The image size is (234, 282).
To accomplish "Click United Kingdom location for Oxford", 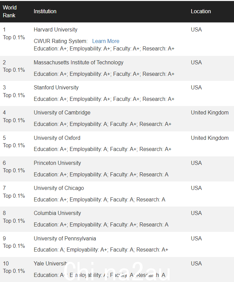I will 210,138.
